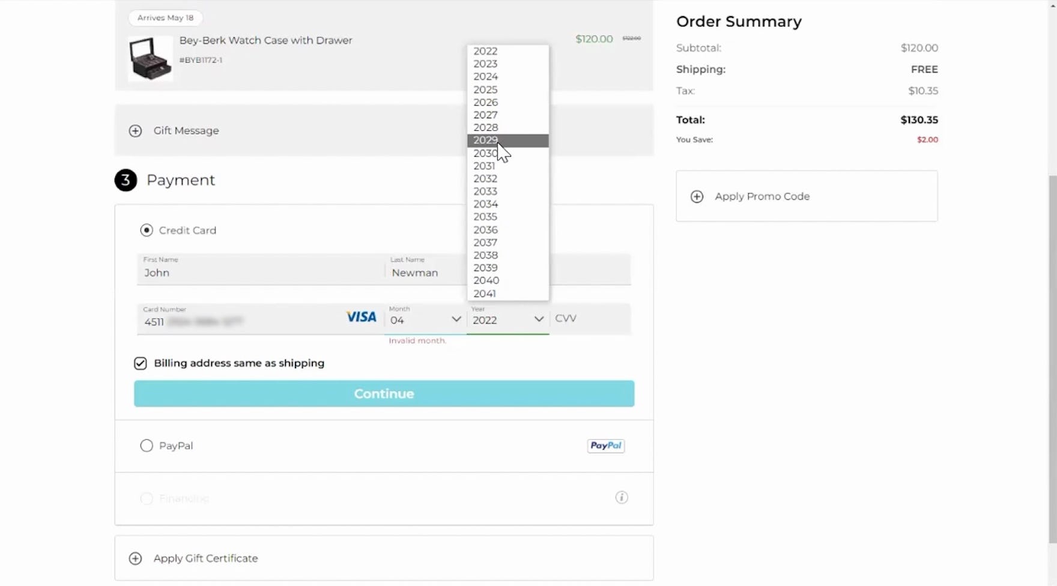1057x586 pixels.
Task: Click the page vertical scrollbar
Action: coord(1052,360)
